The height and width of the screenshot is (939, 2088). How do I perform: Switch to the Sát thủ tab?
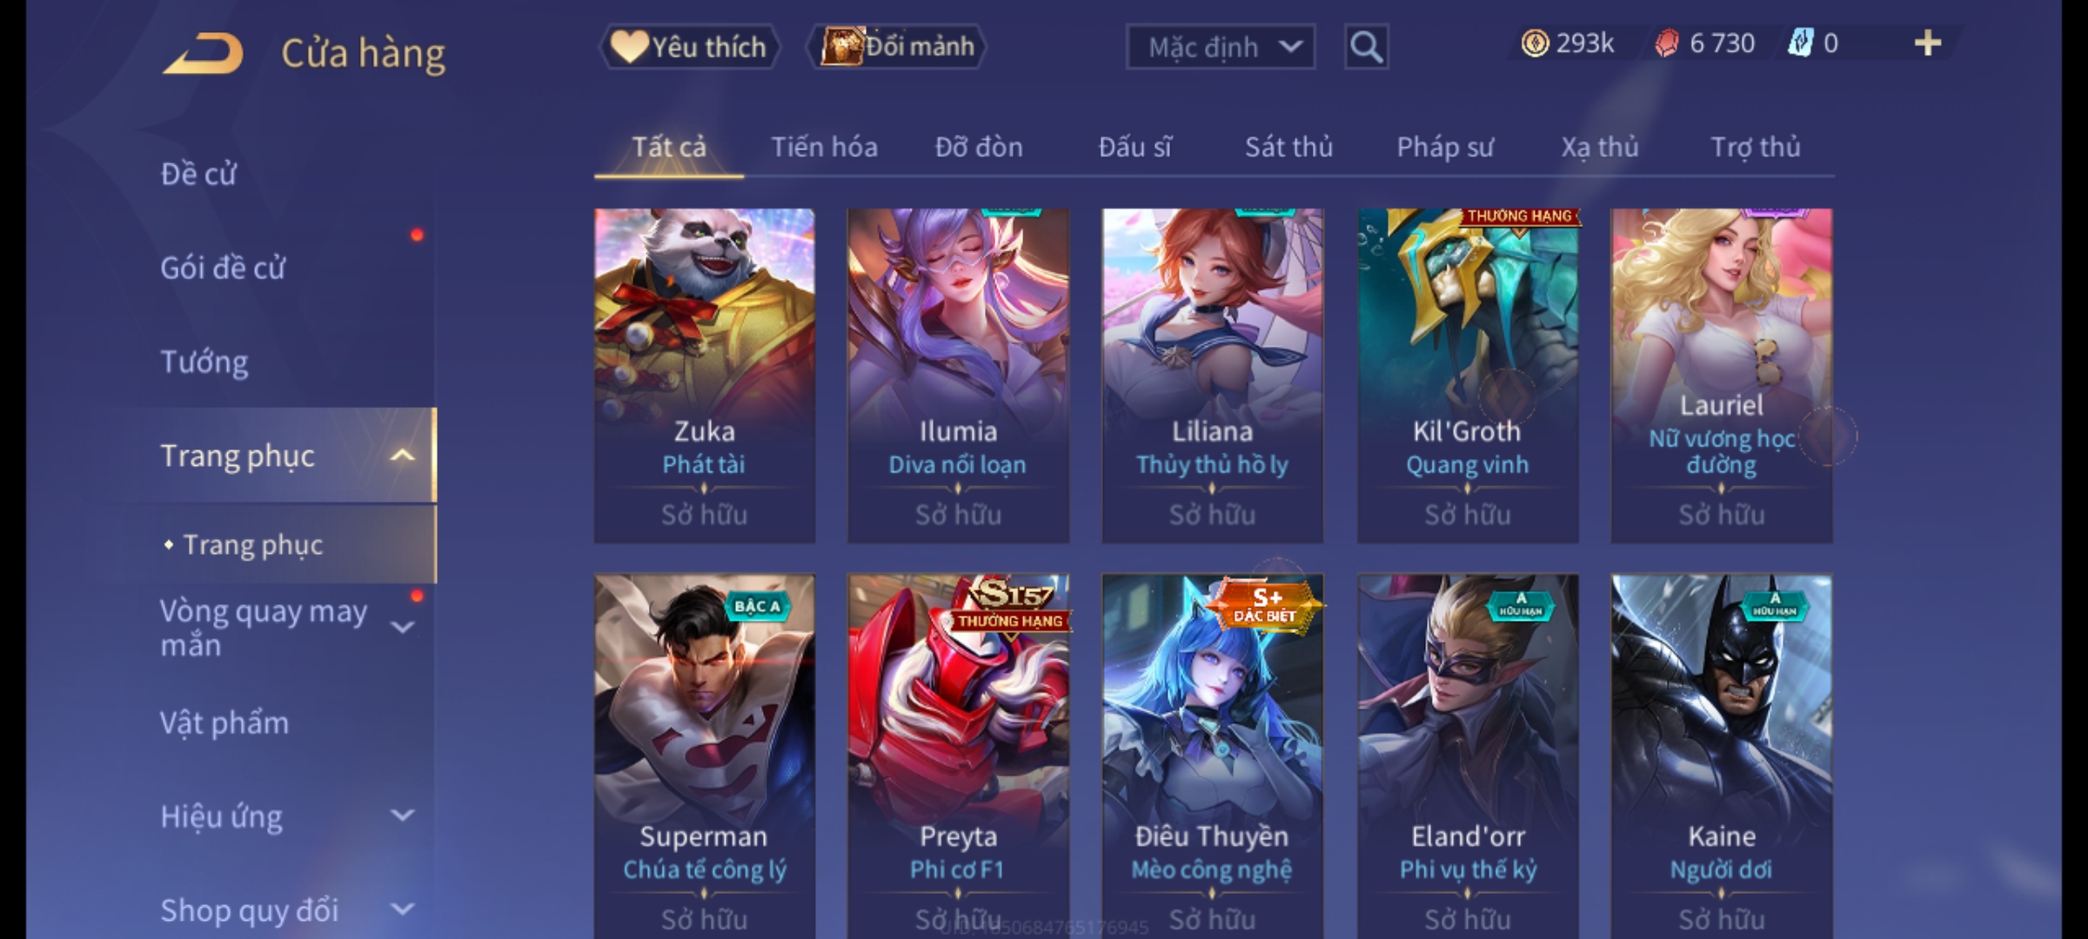pos(1288,148)
